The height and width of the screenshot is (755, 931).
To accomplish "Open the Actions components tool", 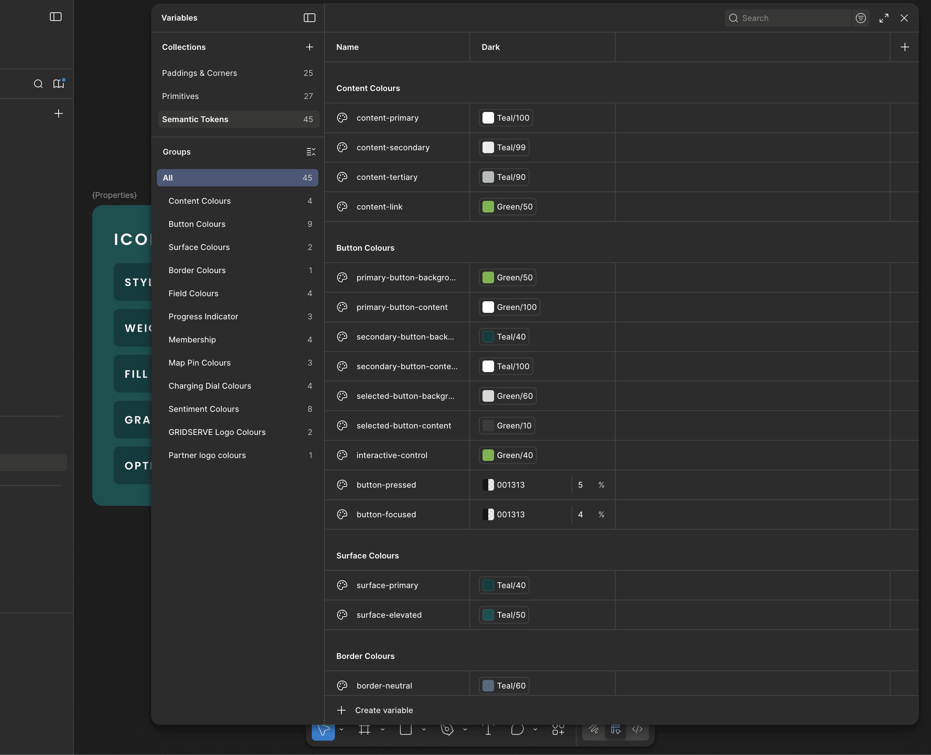I will click(x=558, y=729).
